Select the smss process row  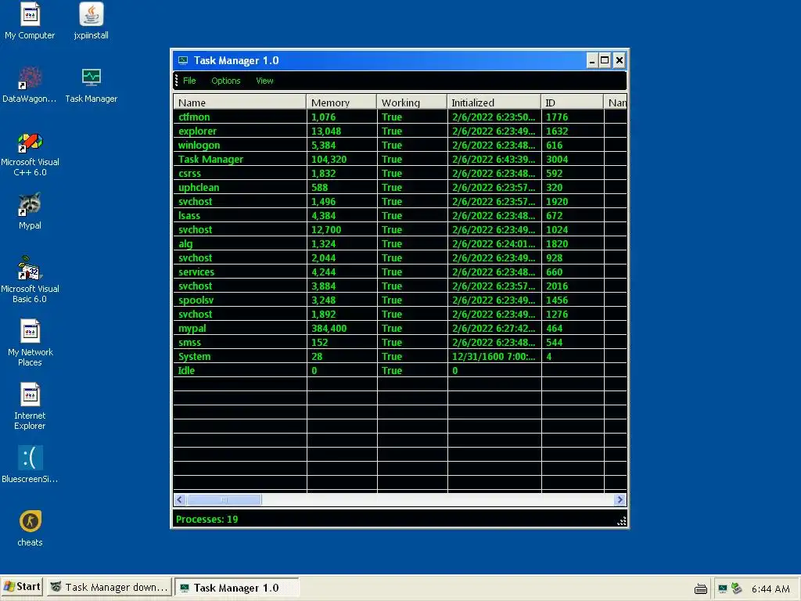(400, 343)
